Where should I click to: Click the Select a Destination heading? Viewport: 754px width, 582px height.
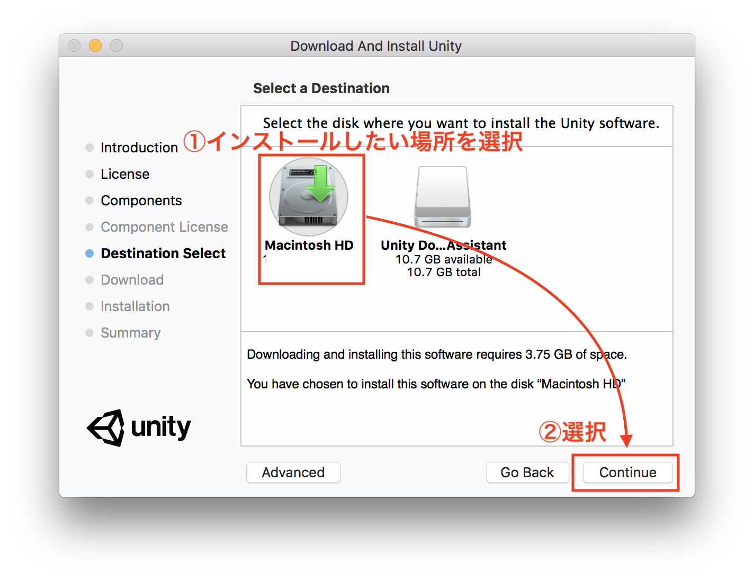[x=321, y=88]
